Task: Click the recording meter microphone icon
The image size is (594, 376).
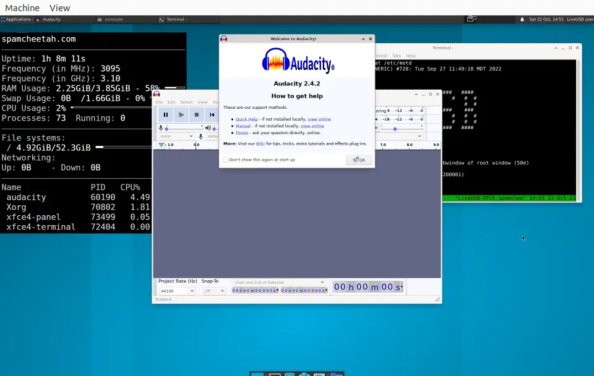Action: [x=161, y=128]
